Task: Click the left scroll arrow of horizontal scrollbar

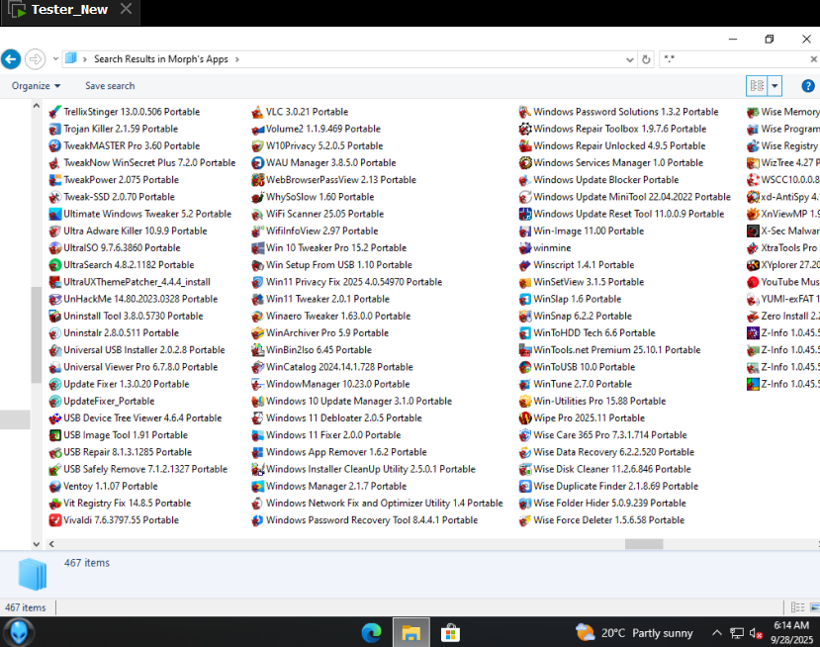Action: click(x=51, y=544)
